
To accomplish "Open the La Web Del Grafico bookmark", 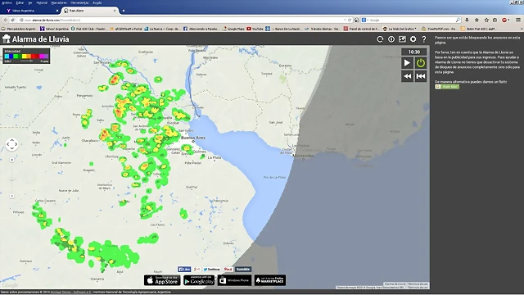I will [400, 29].
